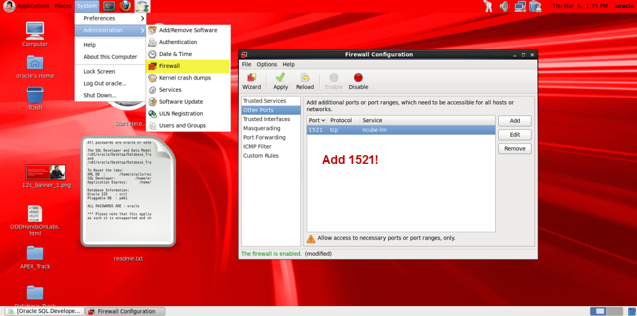Viewport: 637px width, 316px height.
Task: Select Trusted Services in the sidebar list
Action: click(x=271, y=101)
